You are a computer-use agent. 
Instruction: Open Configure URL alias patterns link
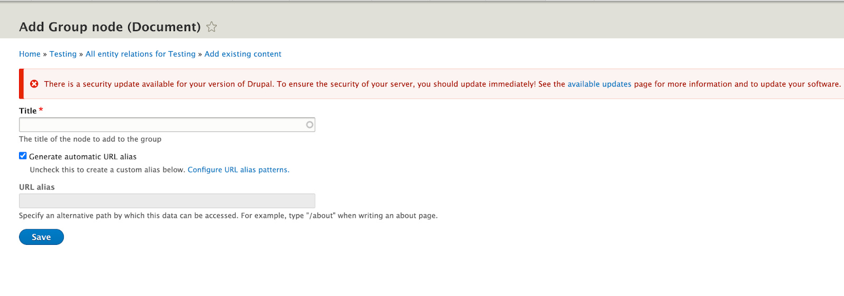point(238,170)
